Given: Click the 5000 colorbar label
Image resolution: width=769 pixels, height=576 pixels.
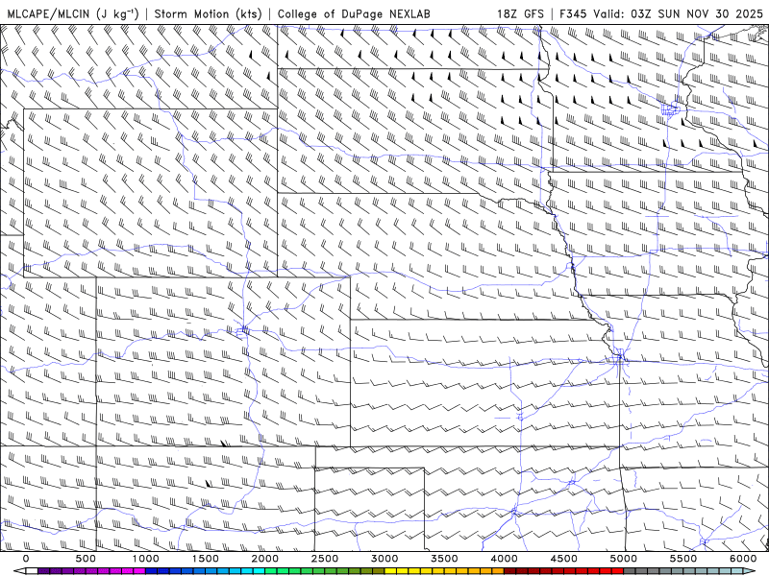Looking at the screenshot, I should pyautogui.click(x=624, y=559).
